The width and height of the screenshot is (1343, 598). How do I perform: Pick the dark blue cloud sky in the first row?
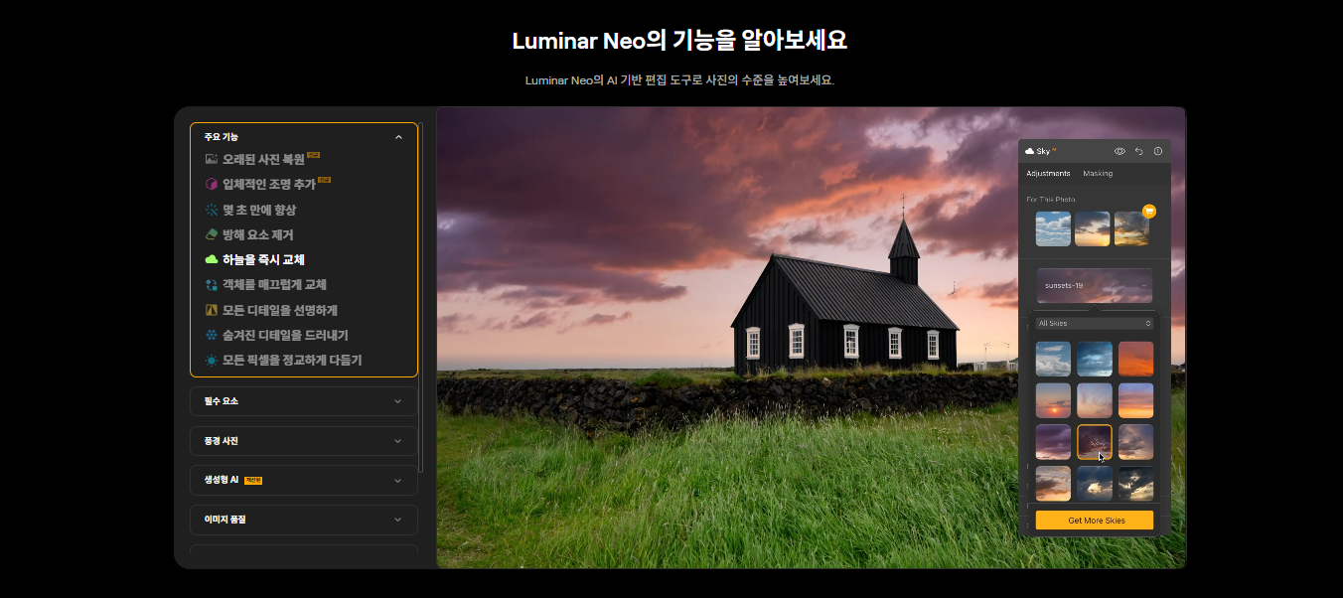[1095, 359]
